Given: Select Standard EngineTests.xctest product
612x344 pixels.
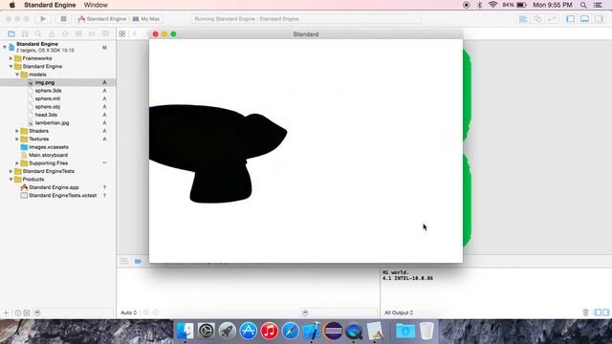Looking at the screenshot, I should click(x=62, y=195).
